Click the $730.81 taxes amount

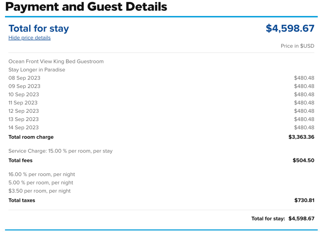click(x=304, y=201)
